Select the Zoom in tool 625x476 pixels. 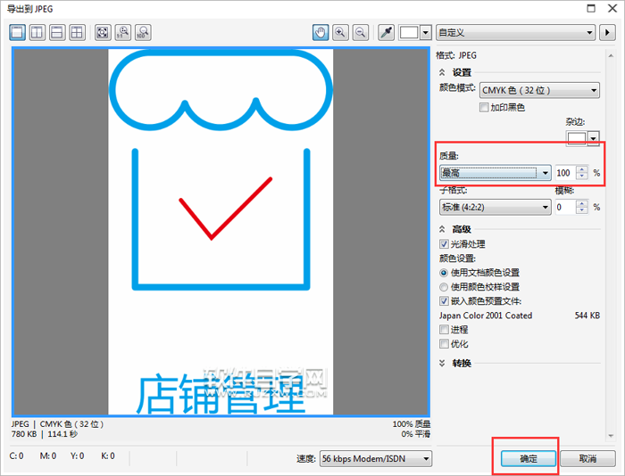(x=340, y=32)
